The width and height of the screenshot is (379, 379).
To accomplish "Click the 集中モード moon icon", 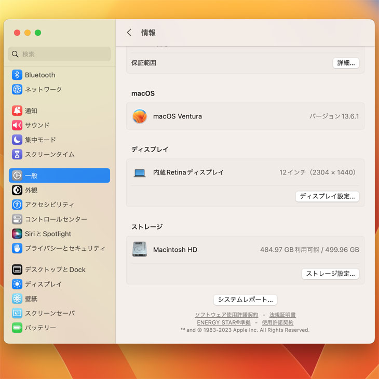I will [x=17, y=140].
